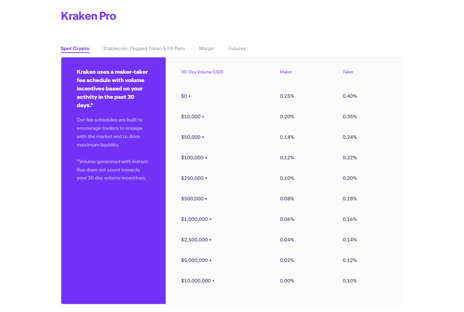Click the 0.40% taker fee value
Screen dimensions: 464x312
349,96
